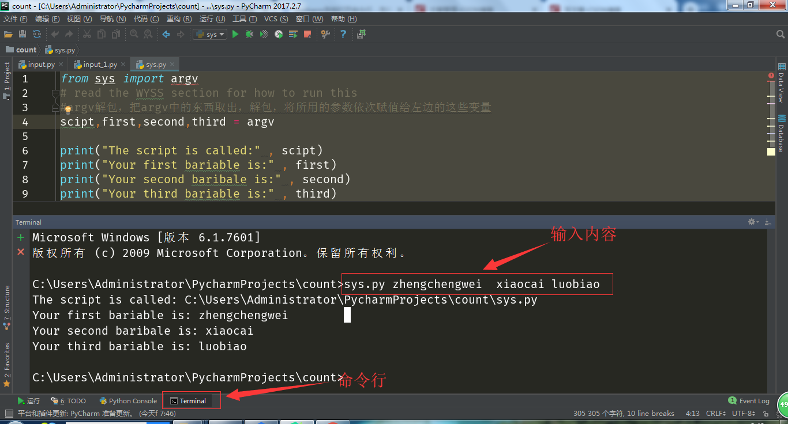This screenshot has width=788, height=424.
Task: Open the 文件 (F) menu
Action: coord(15,19)
